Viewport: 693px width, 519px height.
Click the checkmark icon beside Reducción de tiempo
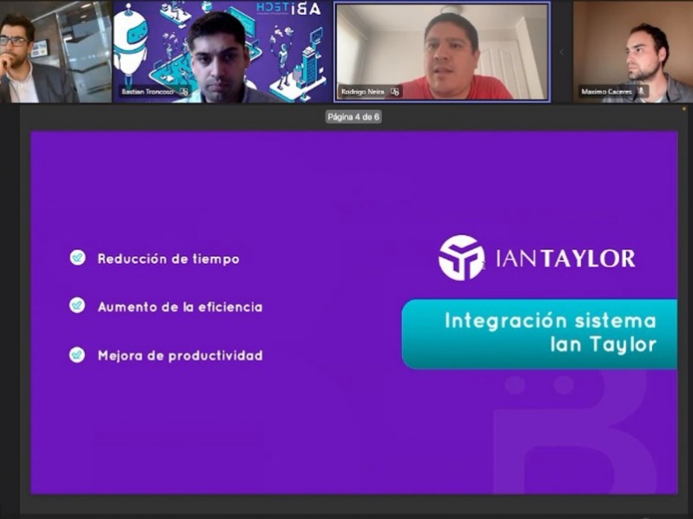coord(78,258)
